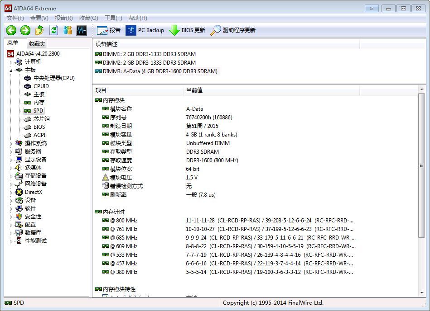This screenshot has height=311, width=430.
Task: Select DIMM1: 2 GB DDR3-1333 row
Action: point(145,54)
